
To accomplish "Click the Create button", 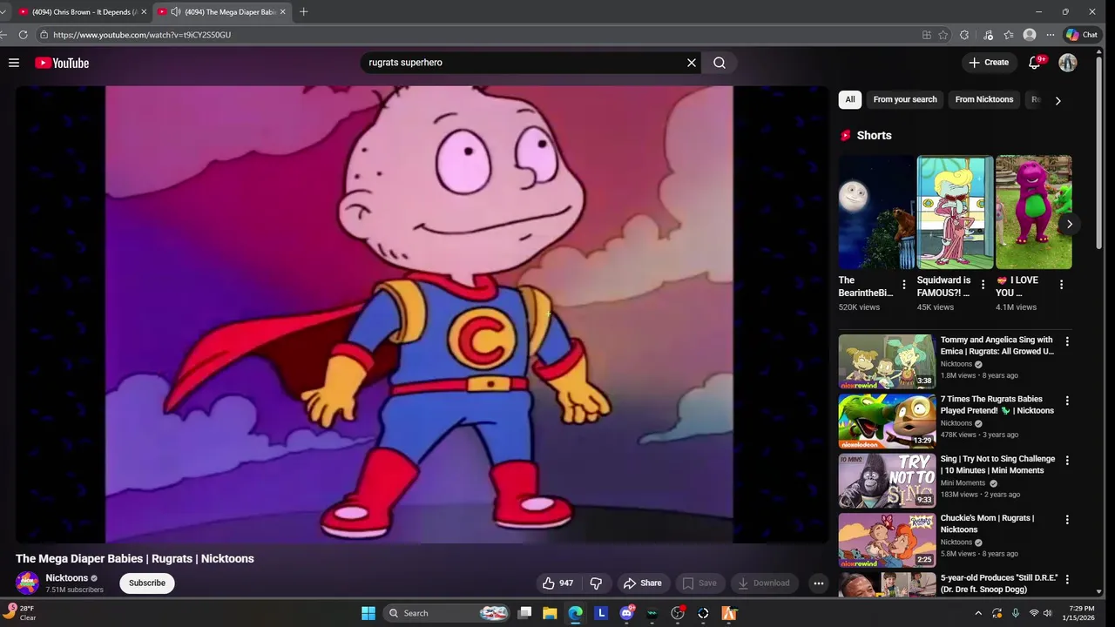I will [989, 63].
